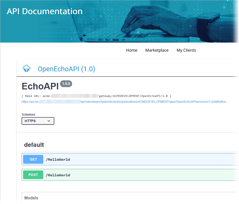Screen dimensions: 239x204
Task: Open the Schemes HTTPS dropdown
Action: [x=38, y=121]
